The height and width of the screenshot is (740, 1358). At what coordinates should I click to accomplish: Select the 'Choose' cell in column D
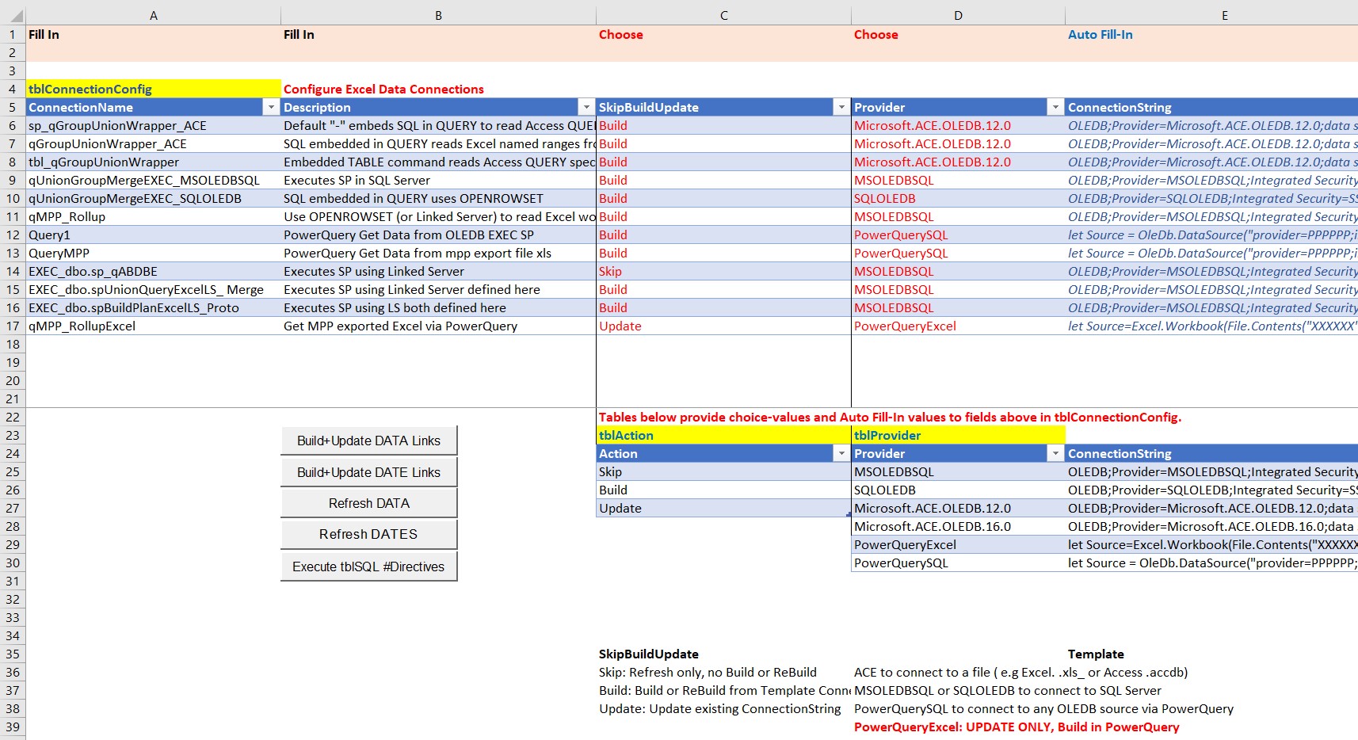point(958,34)
